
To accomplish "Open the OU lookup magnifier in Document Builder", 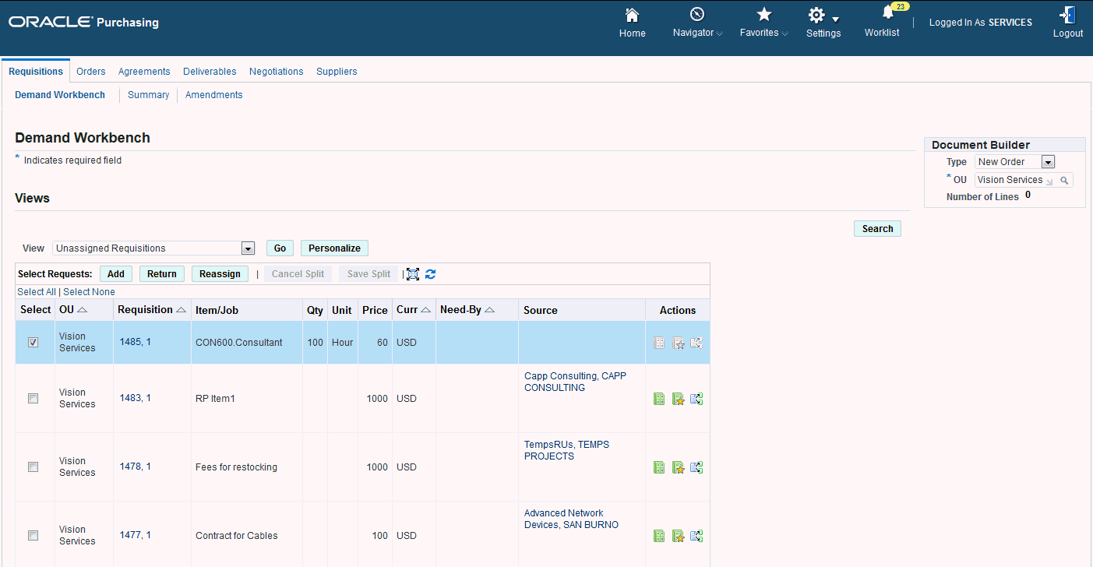I will [x=1064, y=180].
